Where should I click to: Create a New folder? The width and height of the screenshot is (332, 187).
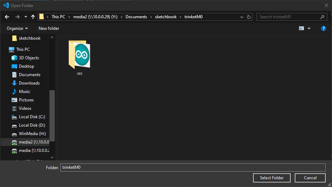(49, 28)
